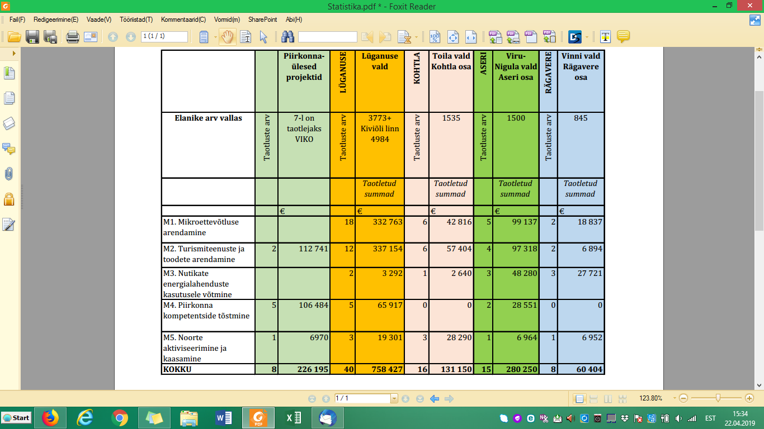
Task: Add a Note comment with yellow bubble
Action: [623, 37]
